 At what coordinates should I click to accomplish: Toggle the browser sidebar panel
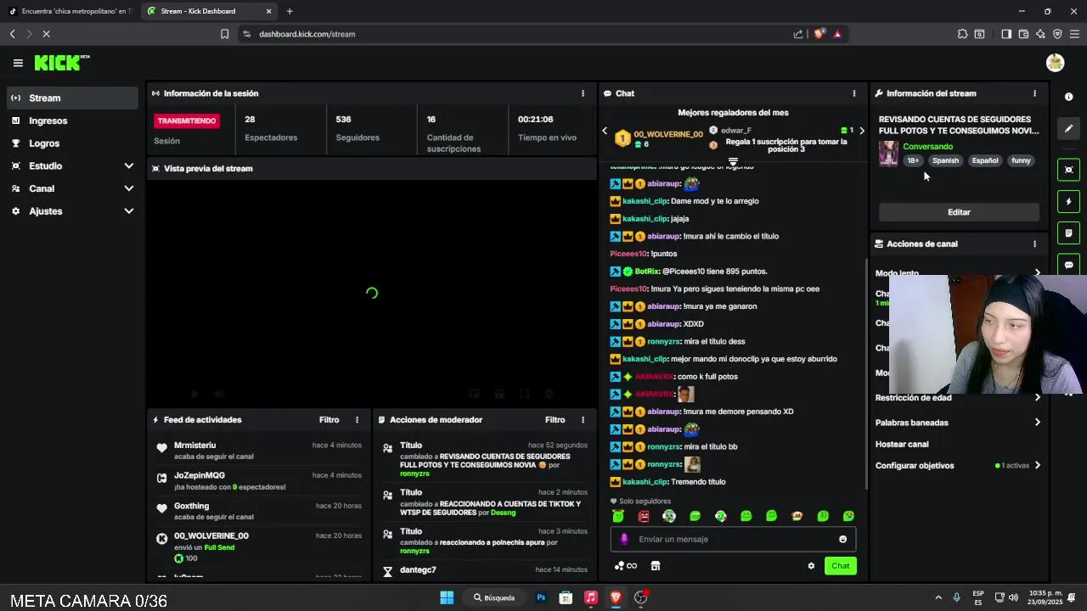click(1005, 34)
